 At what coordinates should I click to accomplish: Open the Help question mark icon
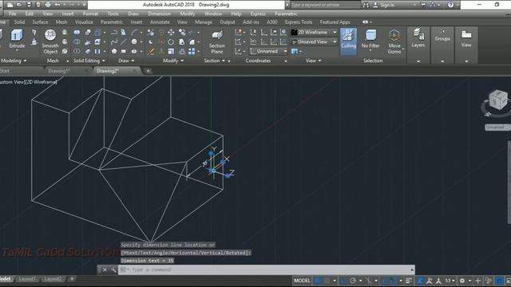450,5
